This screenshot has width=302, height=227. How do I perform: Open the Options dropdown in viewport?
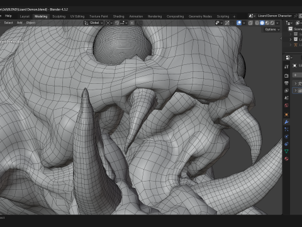point(272,30)
